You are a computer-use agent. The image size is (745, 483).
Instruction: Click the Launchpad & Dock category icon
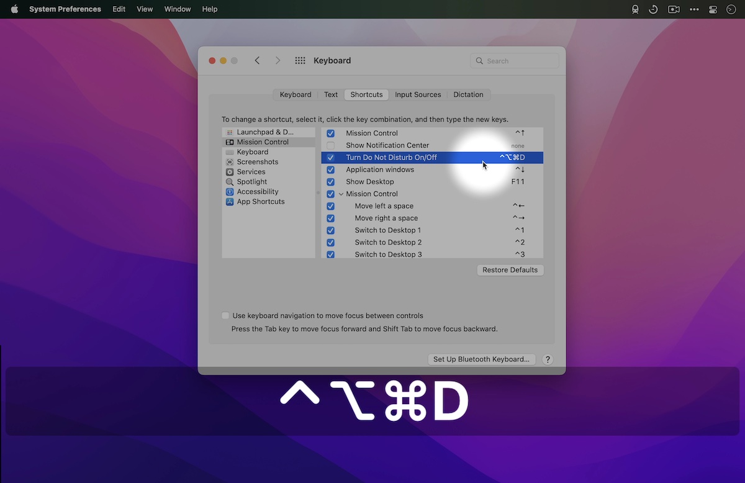(230, 132)
